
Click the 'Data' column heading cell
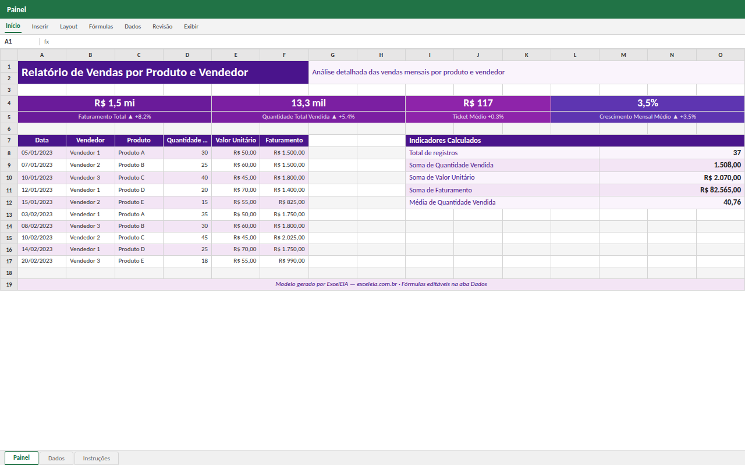42,140
